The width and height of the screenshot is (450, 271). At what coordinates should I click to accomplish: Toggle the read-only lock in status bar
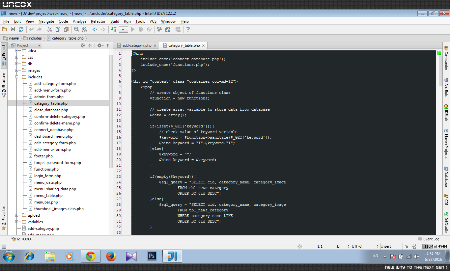point(407,246)
